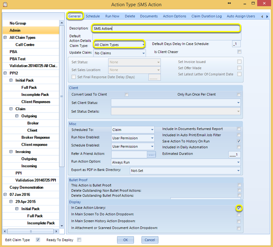The width and height of the screenshot is (273, 247).
Task: Select the Broker Response tree item
Action: tap(35, 137)
